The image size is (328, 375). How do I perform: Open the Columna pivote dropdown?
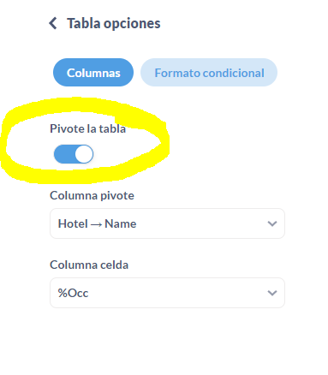(x=167, y=223)
